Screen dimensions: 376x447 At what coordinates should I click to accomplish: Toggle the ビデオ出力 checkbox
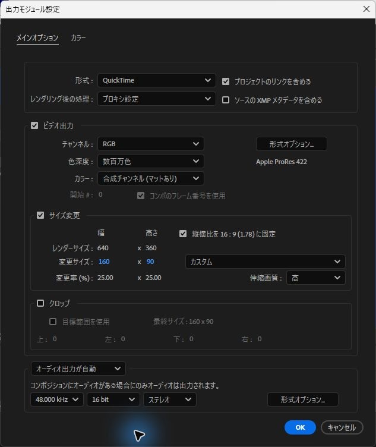pyautogui.click(x=34, y=125)
